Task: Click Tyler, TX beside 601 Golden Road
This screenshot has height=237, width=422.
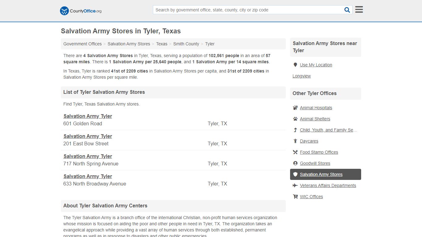Action: tap(217, 123)
